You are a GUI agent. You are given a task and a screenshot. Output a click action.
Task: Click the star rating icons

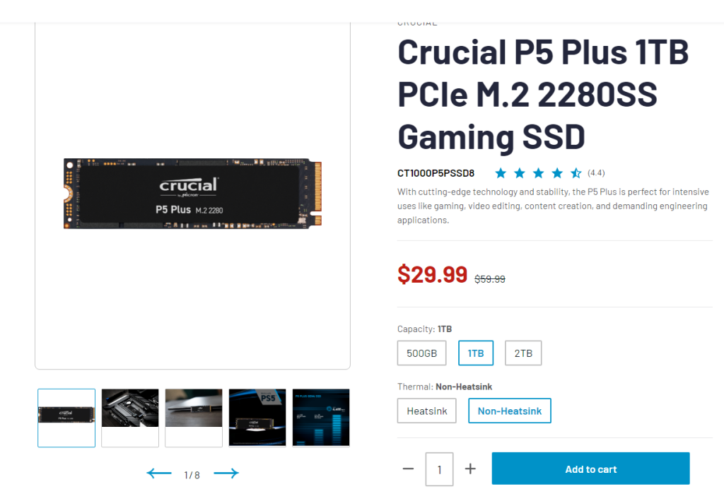point(538,173)
